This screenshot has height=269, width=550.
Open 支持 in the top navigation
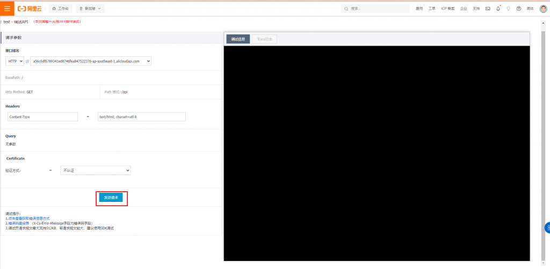pyautogui.click(x=476, y=9)
